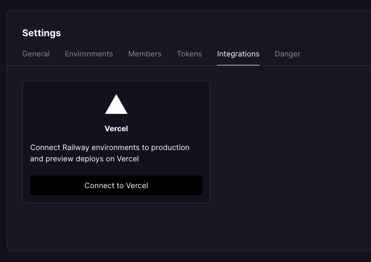Open the Danger settings tab

(x=287, y=54)
